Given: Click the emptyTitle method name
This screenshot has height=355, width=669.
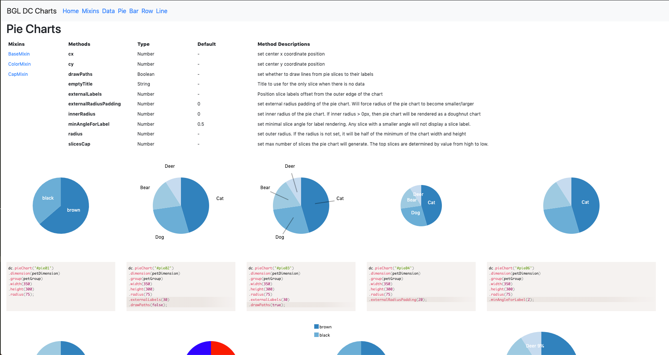Looking at the screenshot, I should click(x=80, y=84).
